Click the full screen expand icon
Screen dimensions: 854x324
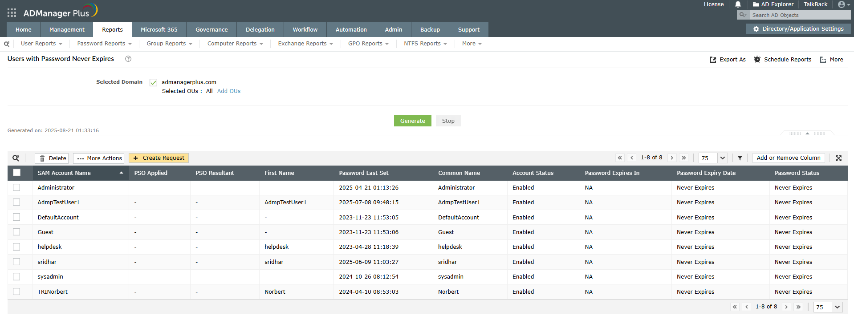[838, 158]
